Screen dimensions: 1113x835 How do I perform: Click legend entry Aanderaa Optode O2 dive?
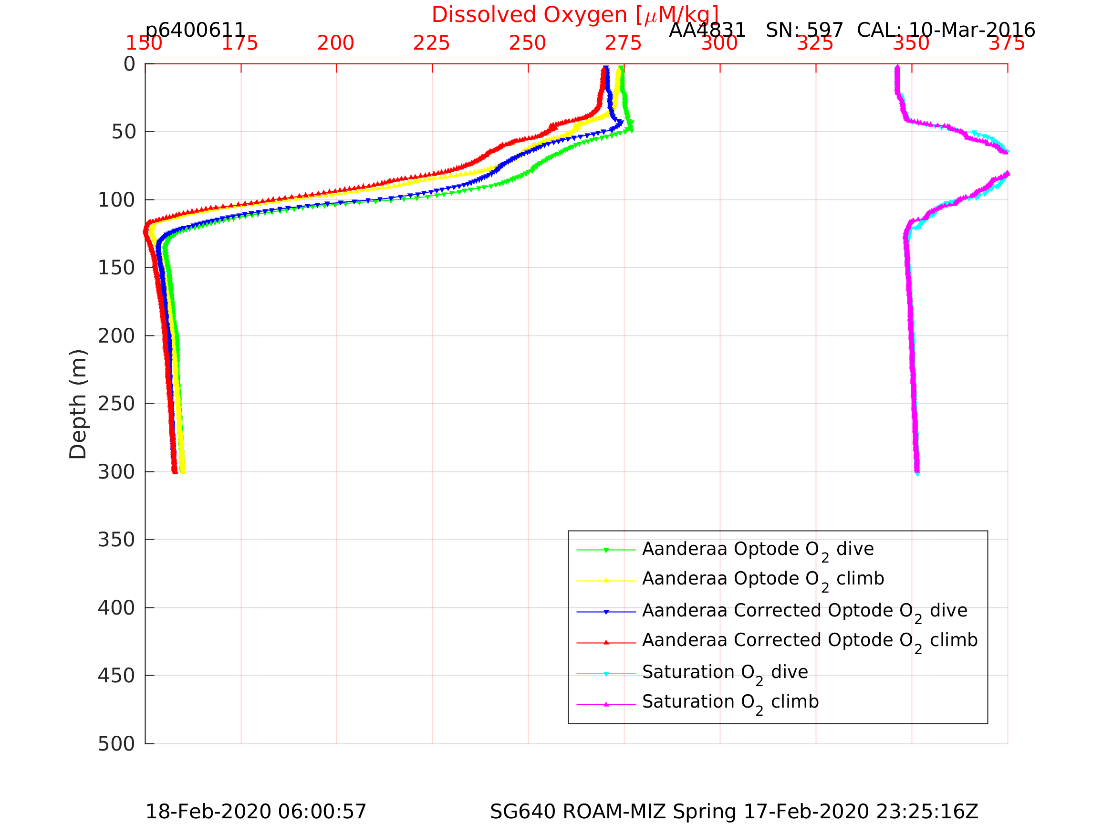(x=758, y=550)
